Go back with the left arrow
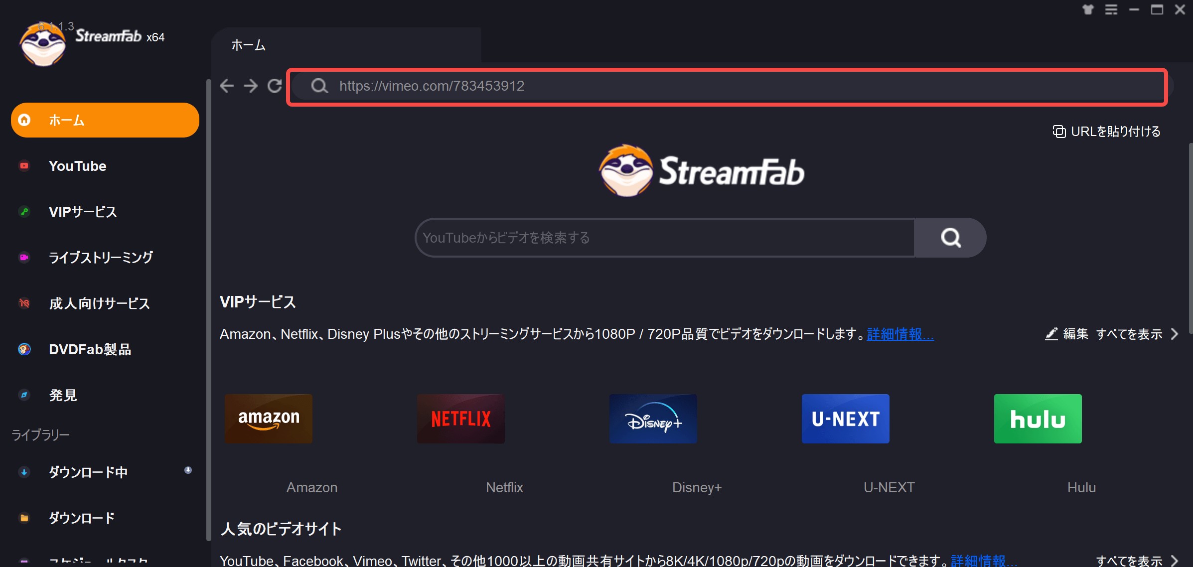The width and height of the screenshot is (1193, 567). click(x=227, y=86)
